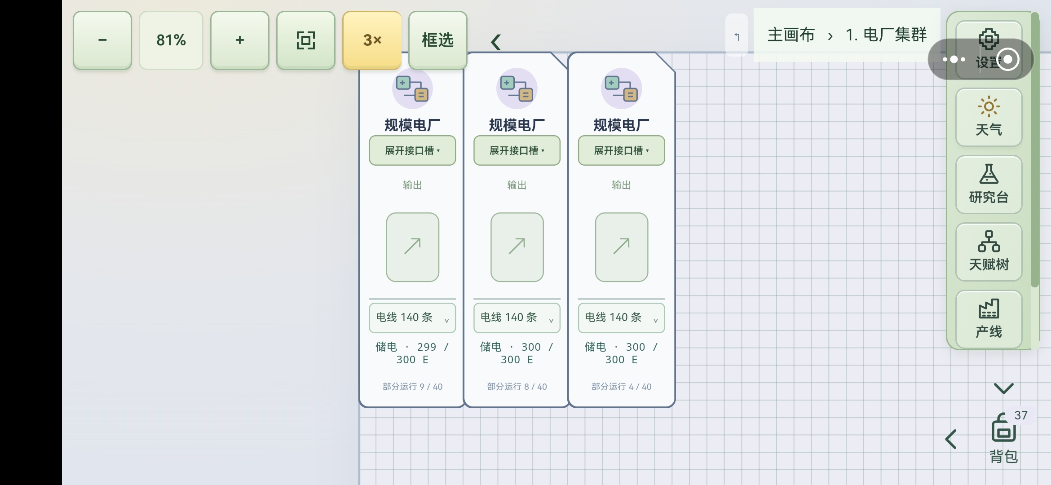
Task: Open the second card's 电线 140 条 dropdown
Action: [x=517, y=318]
